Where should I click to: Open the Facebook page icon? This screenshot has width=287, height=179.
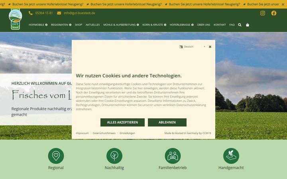(x=274, y=13)
